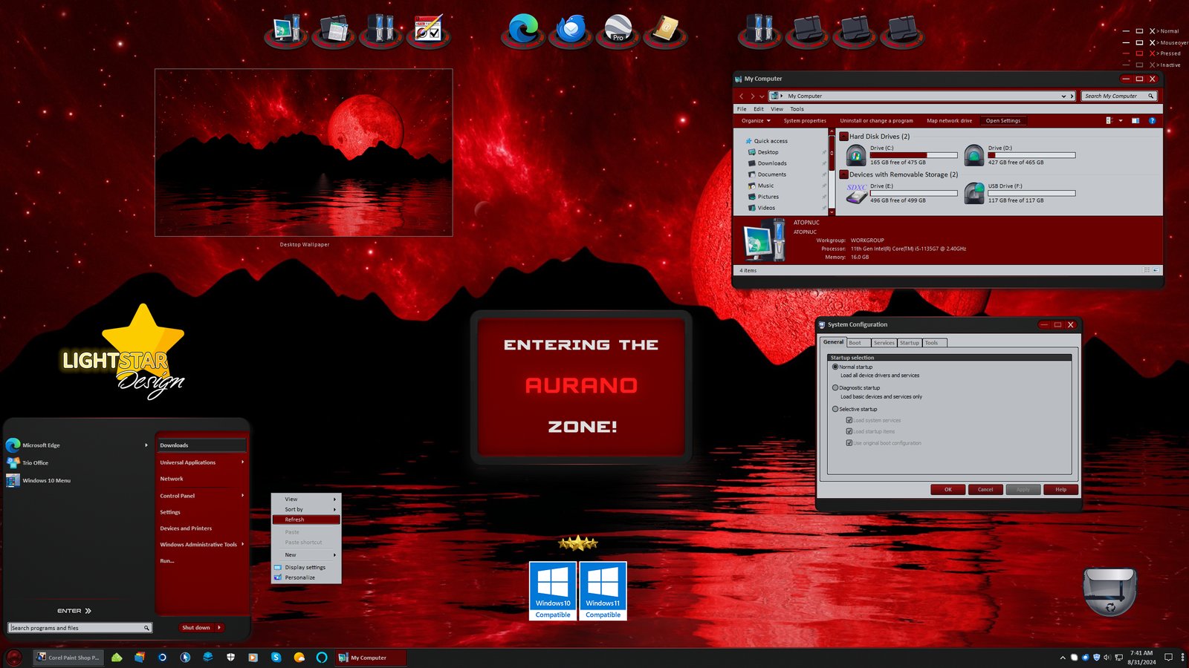This screenshot has height=668, width=1189.
Task: Click the start menu search magnifier icon
Action: [x=146, y=628]
